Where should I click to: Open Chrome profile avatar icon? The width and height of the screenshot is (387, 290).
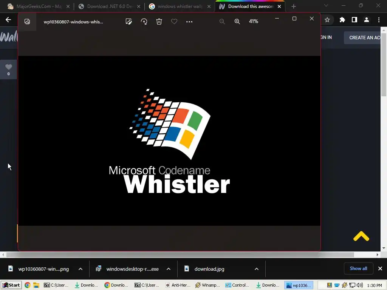[x=367, y=20]
